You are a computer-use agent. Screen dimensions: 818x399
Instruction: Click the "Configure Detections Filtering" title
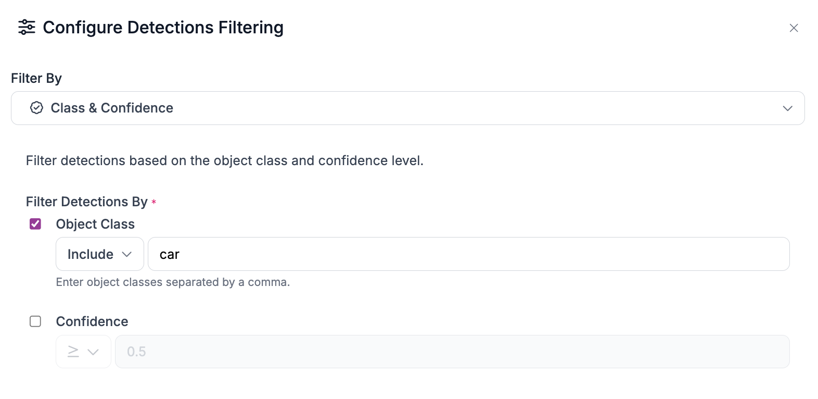point(163,27)
